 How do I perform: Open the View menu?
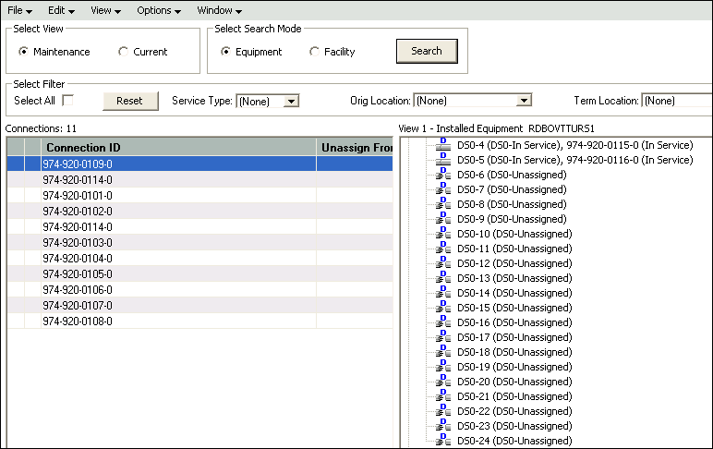[105, 10]
